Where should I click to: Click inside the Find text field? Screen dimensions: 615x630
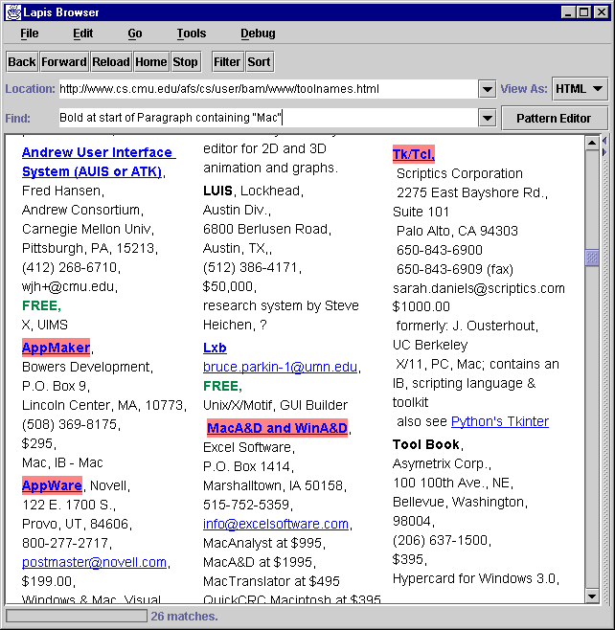pyautogui.click(x=268, y=118)
